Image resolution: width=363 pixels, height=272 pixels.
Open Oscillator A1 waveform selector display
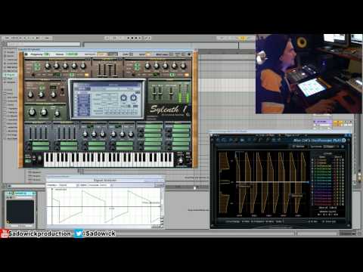[57, 75]
